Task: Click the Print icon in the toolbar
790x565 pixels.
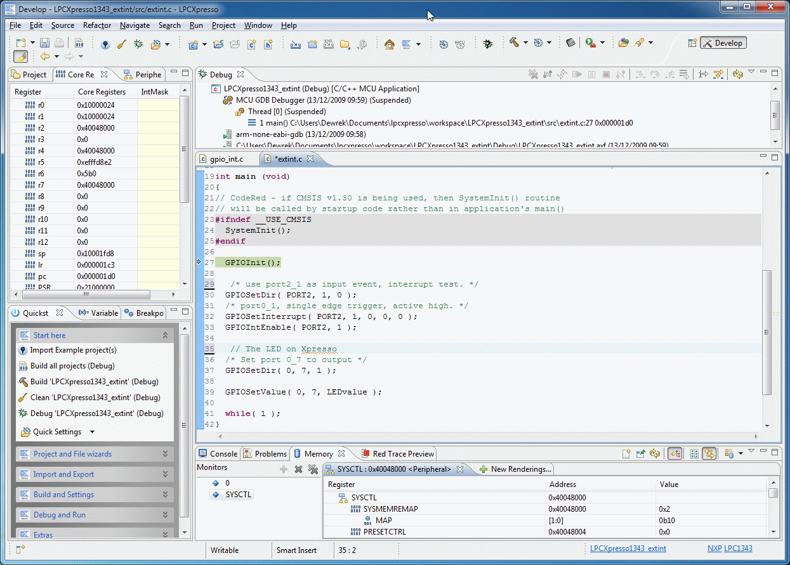Action: coord(58,43)
